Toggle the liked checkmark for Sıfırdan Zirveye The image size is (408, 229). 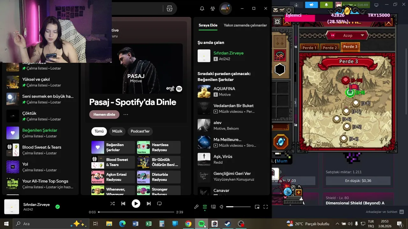pyautogui.click(x=57, y=207)
